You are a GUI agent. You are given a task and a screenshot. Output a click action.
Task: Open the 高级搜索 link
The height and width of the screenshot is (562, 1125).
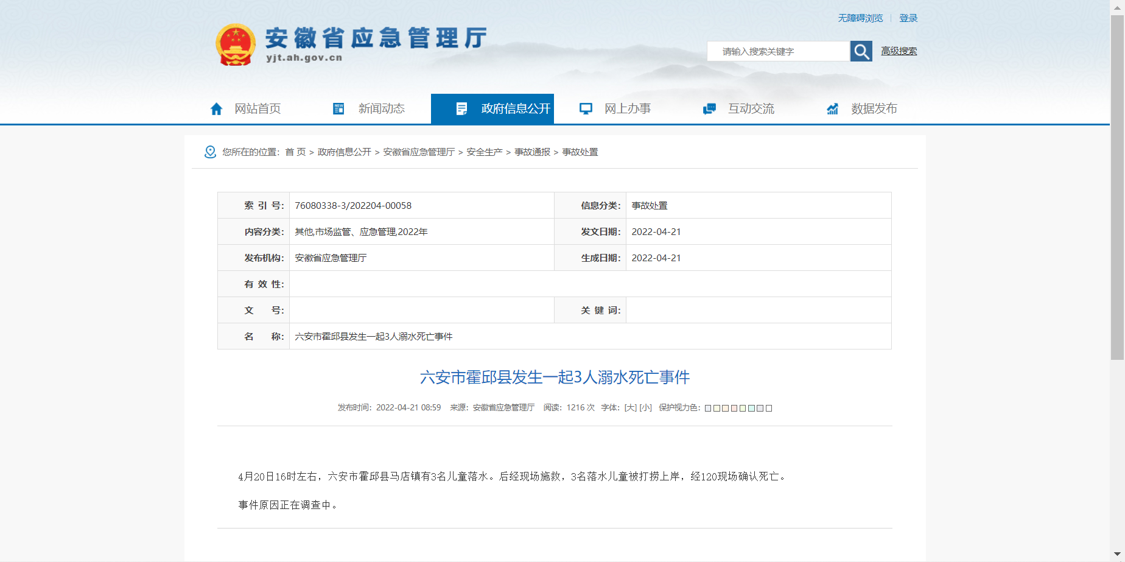click(899, 51)
